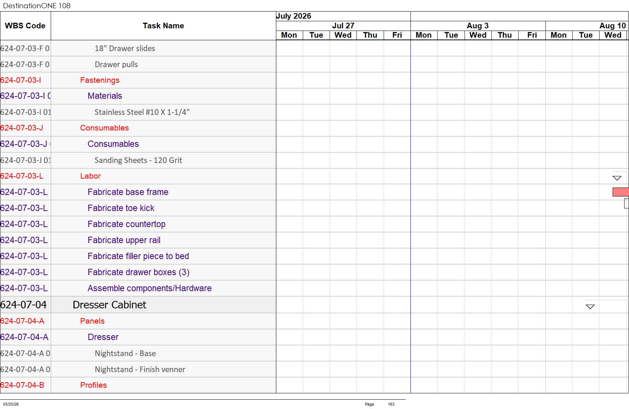Click the WBS Code column header
Image resolution: width=629 pixels, height=409 pixels.
[25, 26]
